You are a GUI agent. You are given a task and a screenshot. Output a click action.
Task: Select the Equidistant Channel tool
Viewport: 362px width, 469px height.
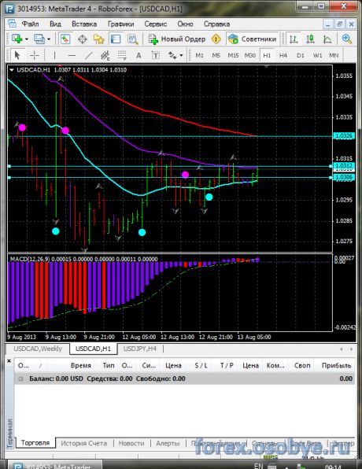pos(105,55)
